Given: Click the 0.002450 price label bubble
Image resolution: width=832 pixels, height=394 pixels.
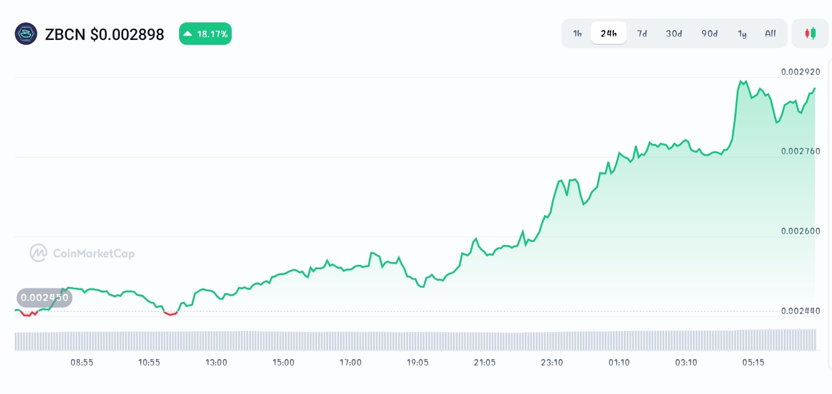Looking at the screenshot, I should [x=44, y=298].
